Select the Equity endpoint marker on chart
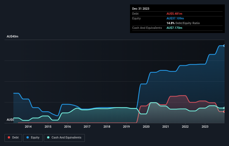 coord(224,46)
